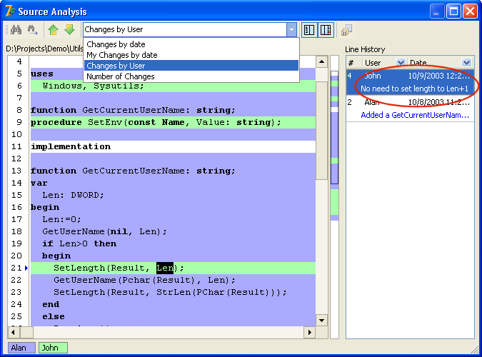Click the 'Added a GetCurrentUserNam...' comment link
This screenshot has height=357, width=482.
[x=414, y=115]
